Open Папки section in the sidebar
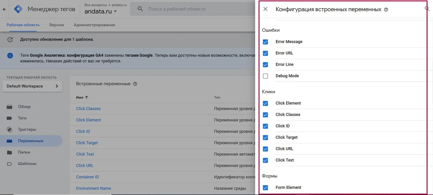 click(x=24, y=152)
